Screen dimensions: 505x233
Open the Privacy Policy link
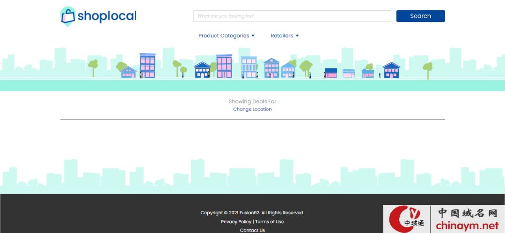click(x=236, y=221)
